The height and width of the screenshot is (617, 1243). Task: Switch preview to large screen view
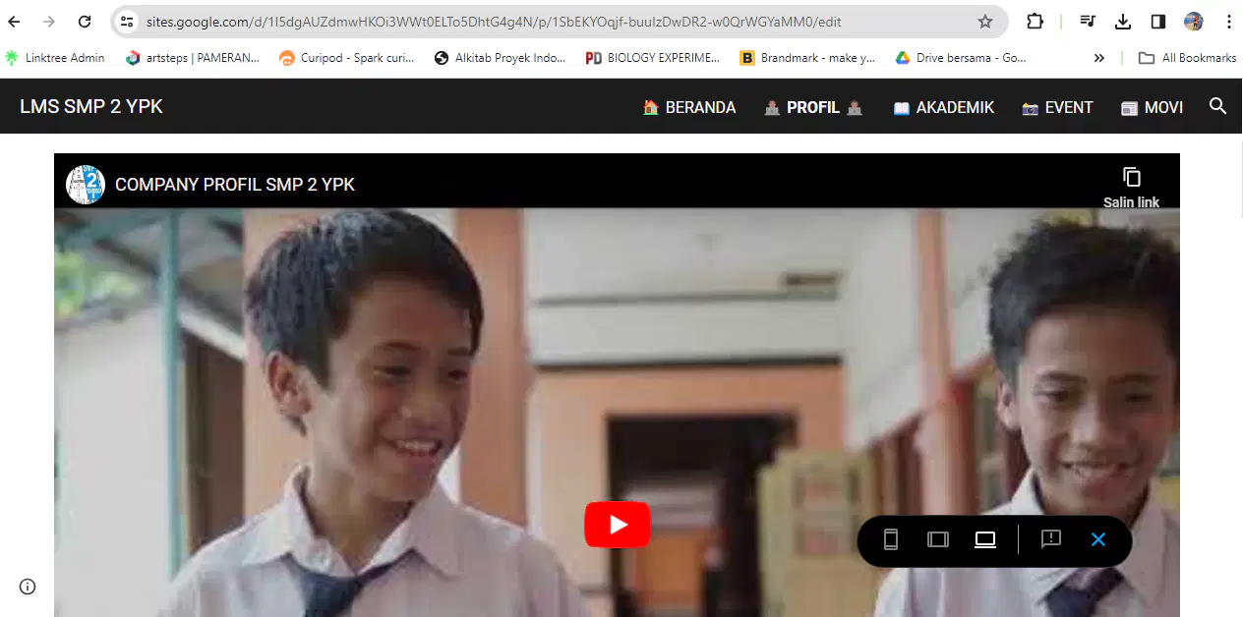click(x=985, y=539)
